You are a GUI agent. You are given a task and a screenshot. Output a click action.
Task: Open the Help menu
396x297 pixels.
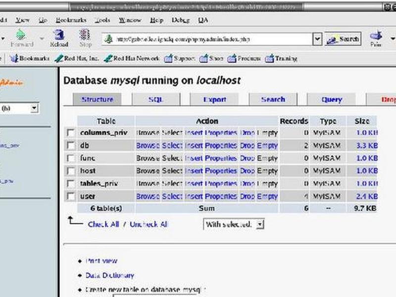click(x=156, y=20)
